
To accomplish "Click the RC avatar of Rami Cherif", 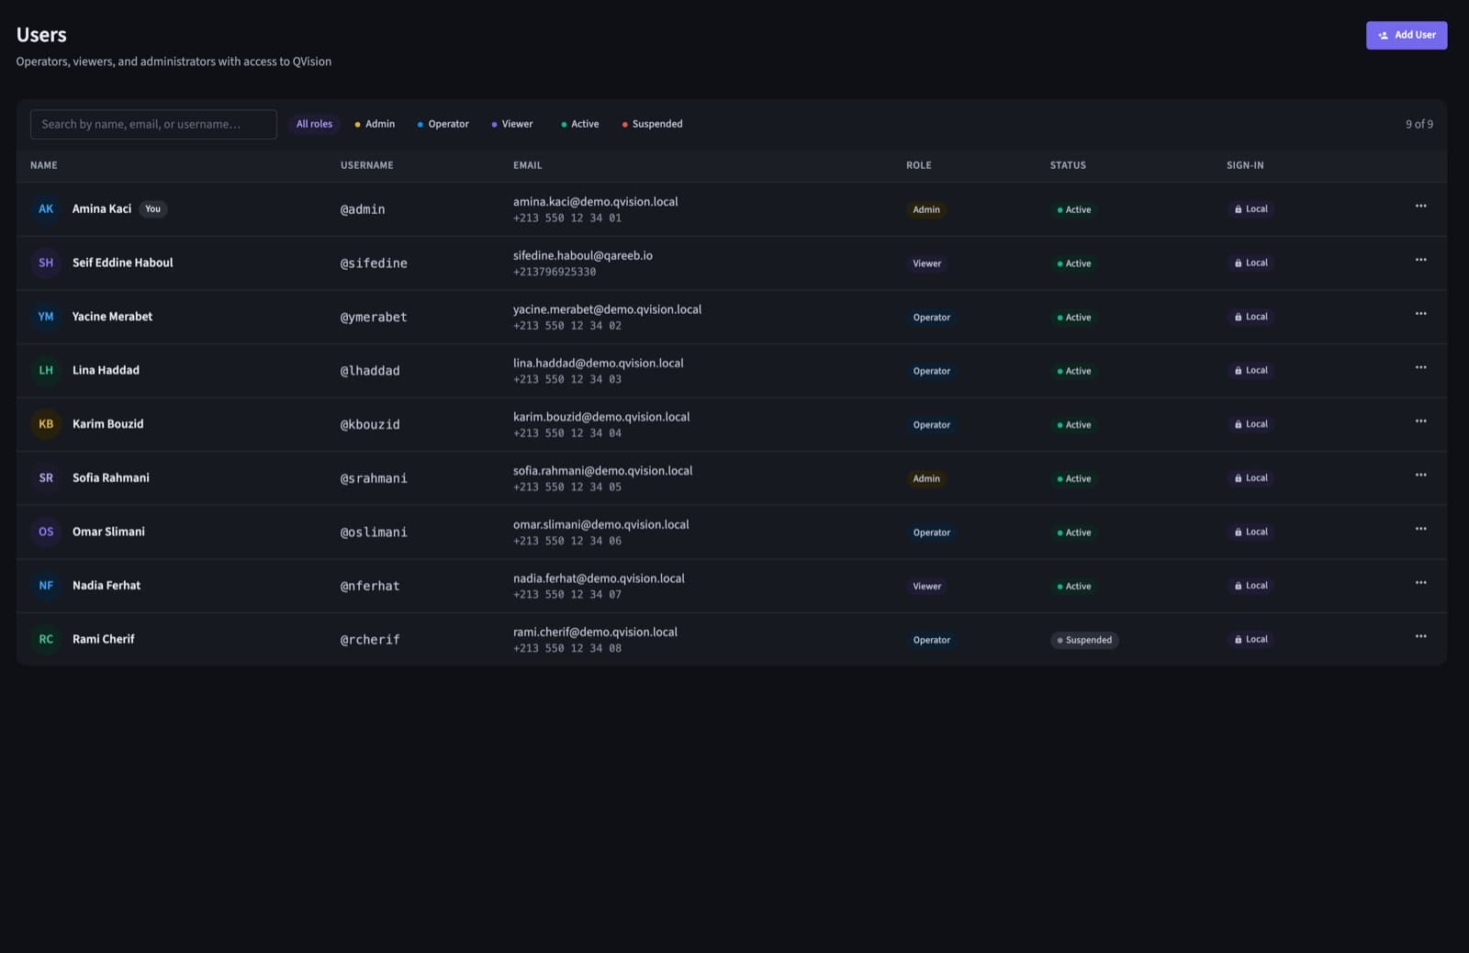I will (x=46, y=639).
